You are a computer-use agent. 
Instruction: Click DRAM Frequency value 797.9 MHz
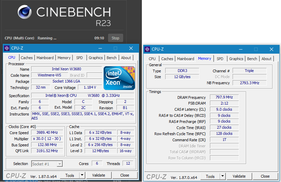(224, 97)
